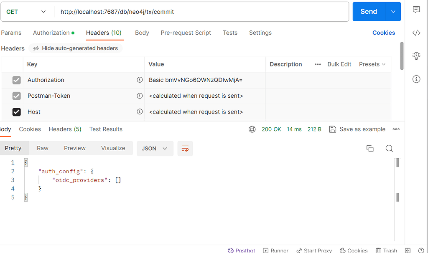Open response more-actions three dots

tap(396, 129)
